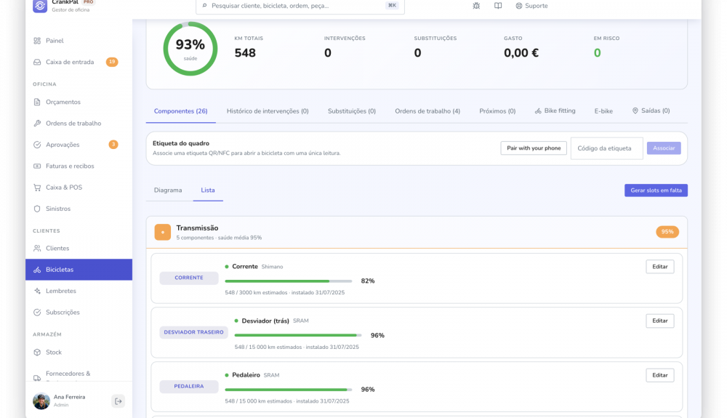Focus the Código da etiqueta field
727x418 pixels.
[x=607, y=148]
